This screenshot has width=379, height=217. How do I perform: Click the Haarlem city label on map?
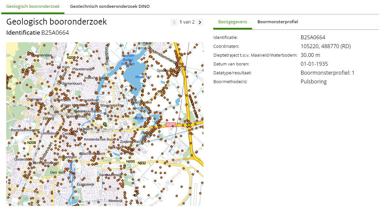coord(84,129)
